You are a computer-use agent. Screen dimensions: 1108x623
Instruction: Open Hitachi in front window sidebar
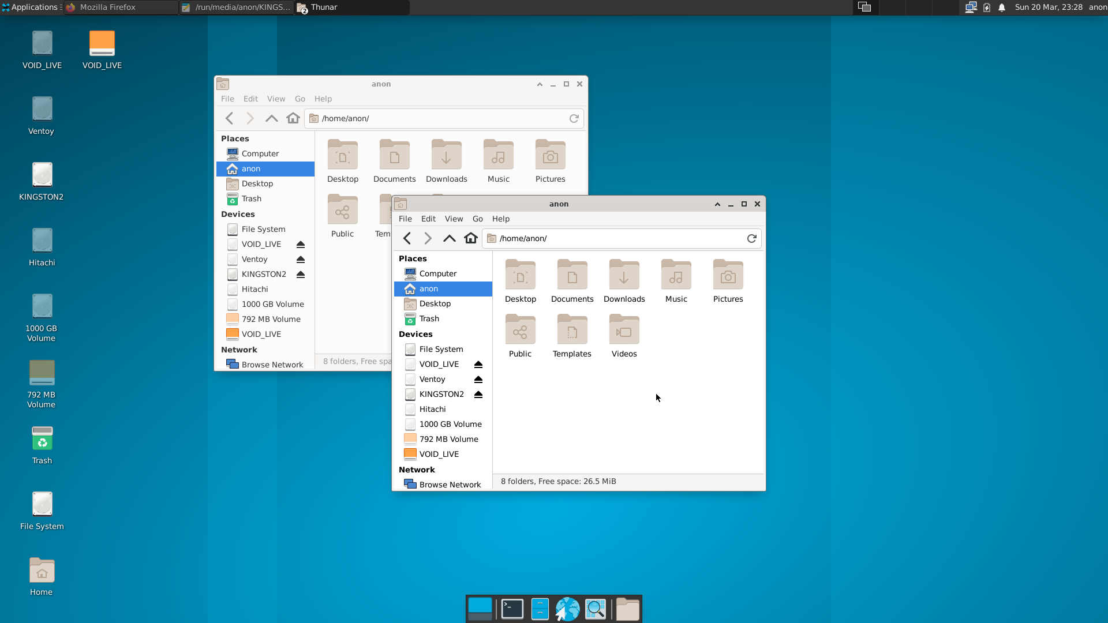click(443, 409)
